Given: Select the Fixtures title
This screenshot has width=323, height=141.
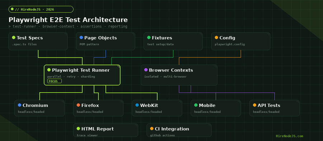Looking at the screenshot, I should click(x=162, y=38).
